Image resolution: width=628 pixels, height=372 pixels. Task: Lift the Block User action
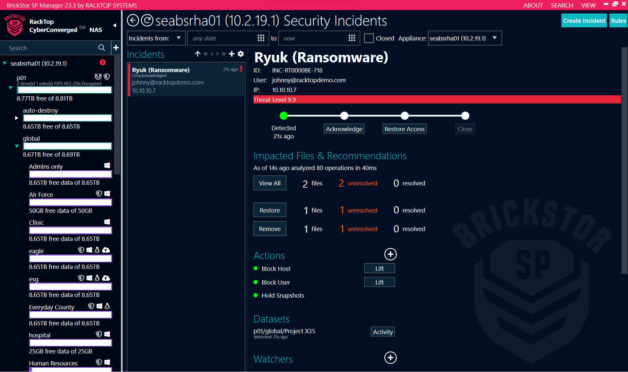coord(379,282)
